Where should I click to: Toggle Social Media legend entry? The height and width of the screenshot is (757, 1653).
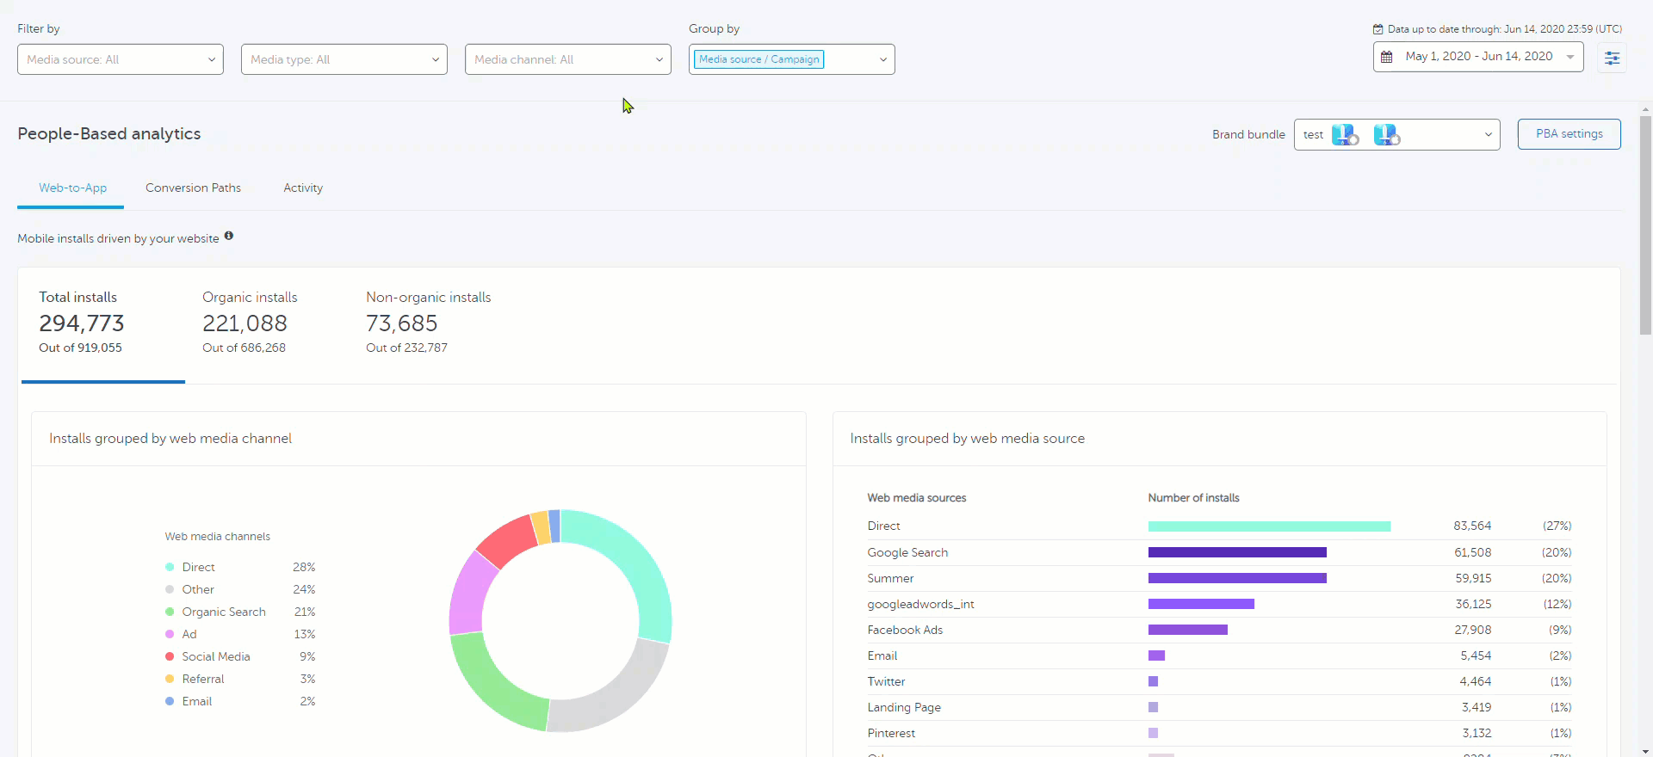click(215, 656)
